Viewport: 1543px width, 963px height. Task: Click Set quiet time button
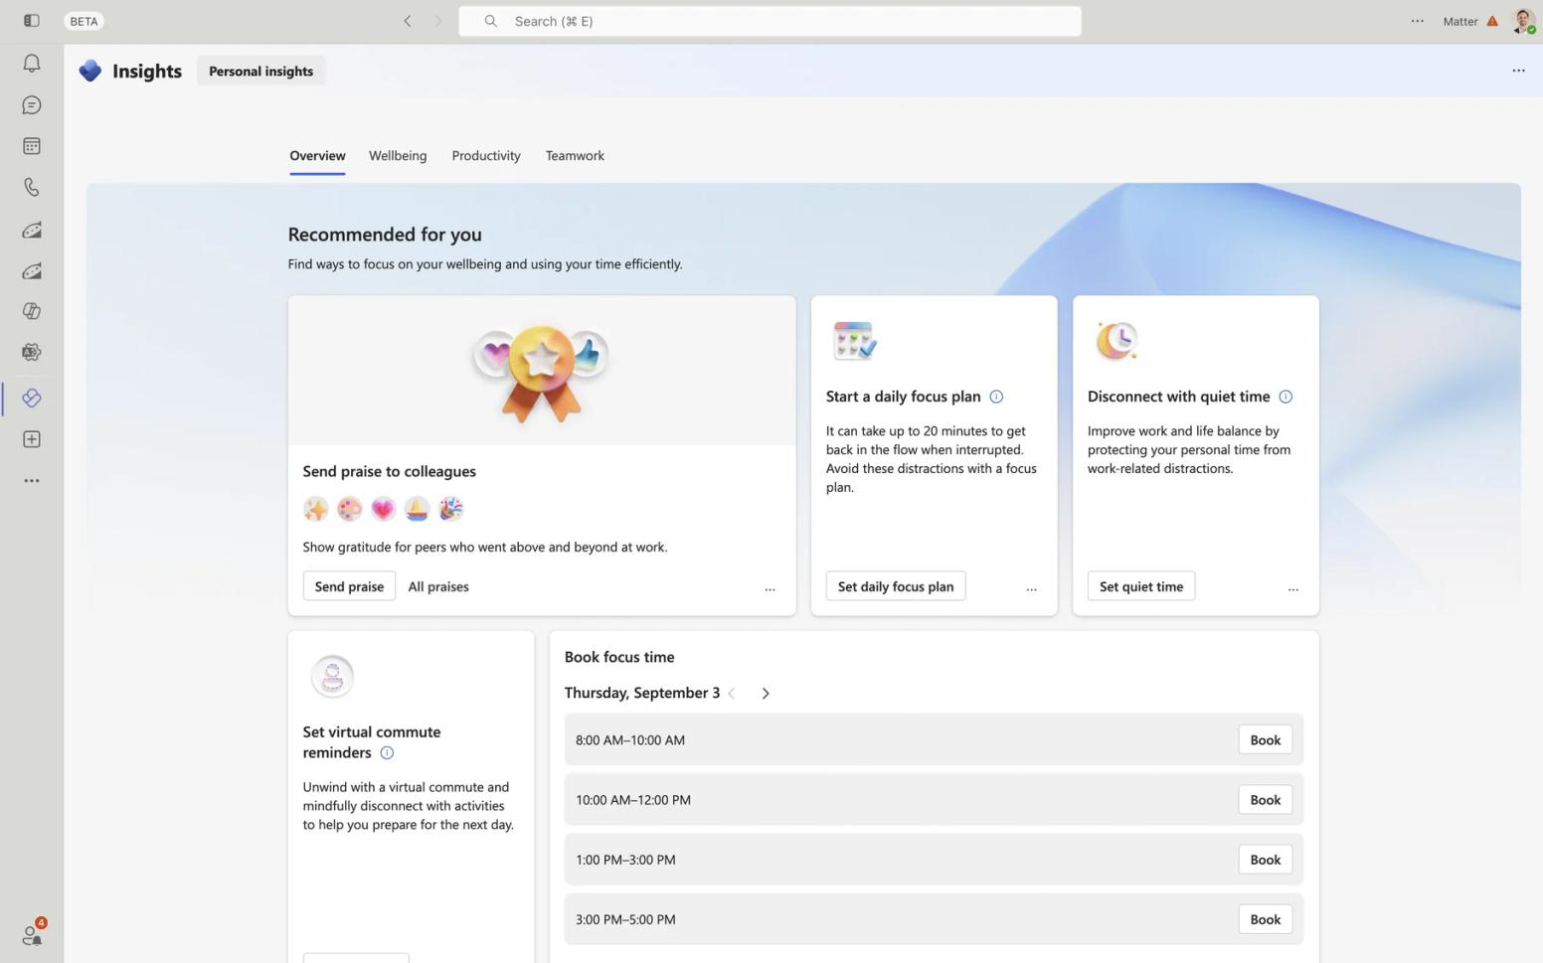(x=1141, y=586)
